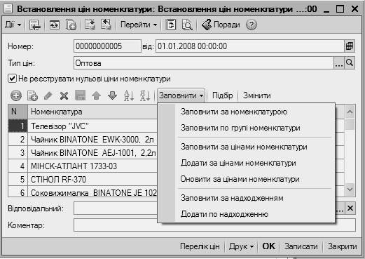Open the Перейти dropdown
Viewport: 365px width, 259px height.
pyautogui.click(x=139, y=25)
